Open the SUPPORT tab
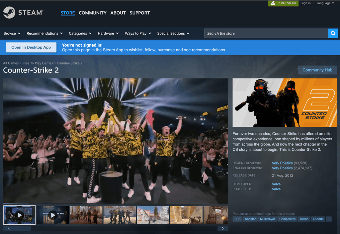340x234 pixels. [x=140, y=13]
